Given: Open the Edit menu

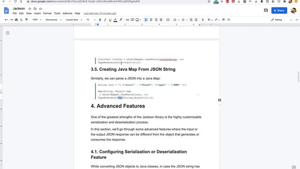Looking at the screenshot, I should (21, 14).
